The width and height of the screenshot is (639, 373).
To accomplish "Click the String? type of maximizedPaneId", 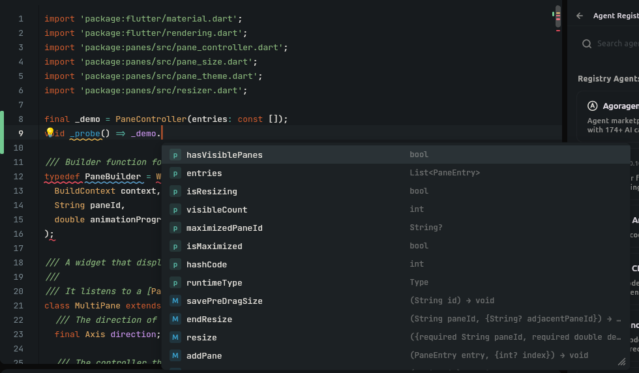I will click(426, 228).
